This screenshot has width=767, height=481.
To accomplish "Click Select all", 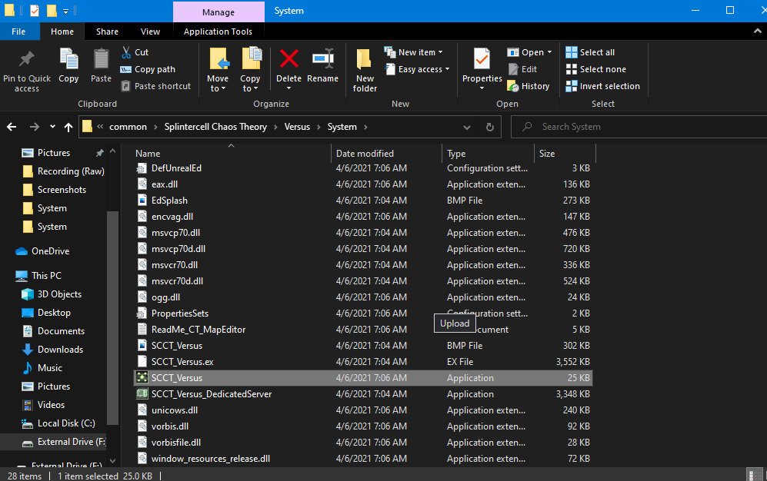I will click(x=590, y=52).
